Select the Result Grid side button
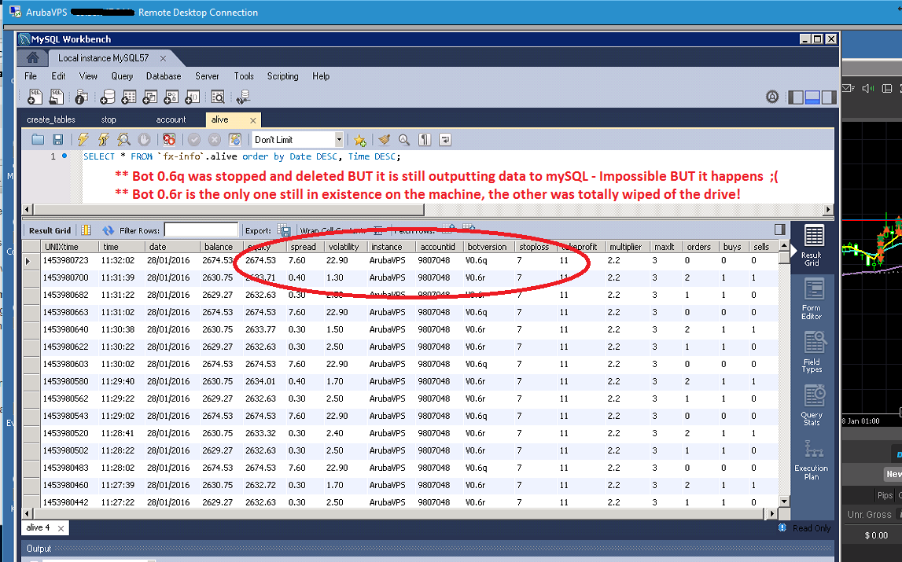This screenshot has height=562, width=902. pyautogui.click(x=812, y=245)
